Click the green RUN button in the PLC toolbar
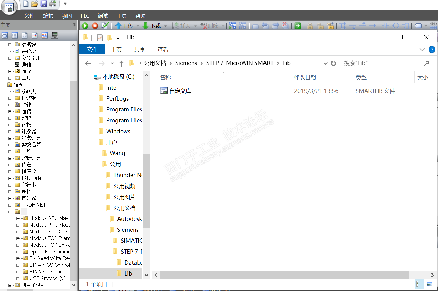The width and height of the screenshot is (438, 291). click(85, 26)
